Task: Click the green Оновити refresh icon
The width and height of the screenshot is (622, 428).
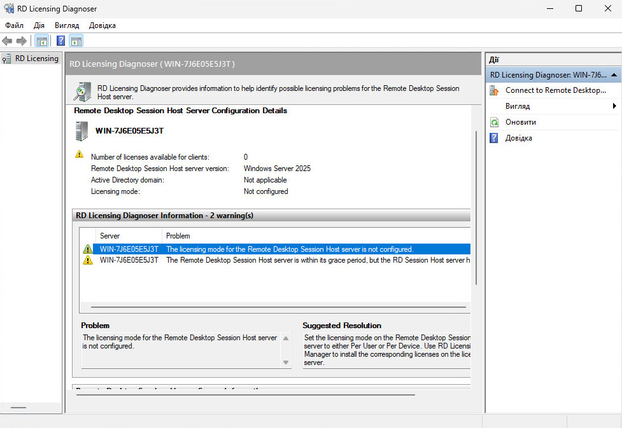Action: click(494, 122)
